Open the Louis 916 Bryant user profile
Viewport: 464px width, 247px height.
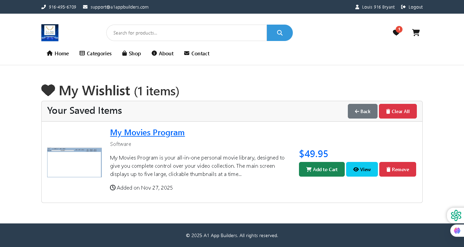[x=378, y=7]
